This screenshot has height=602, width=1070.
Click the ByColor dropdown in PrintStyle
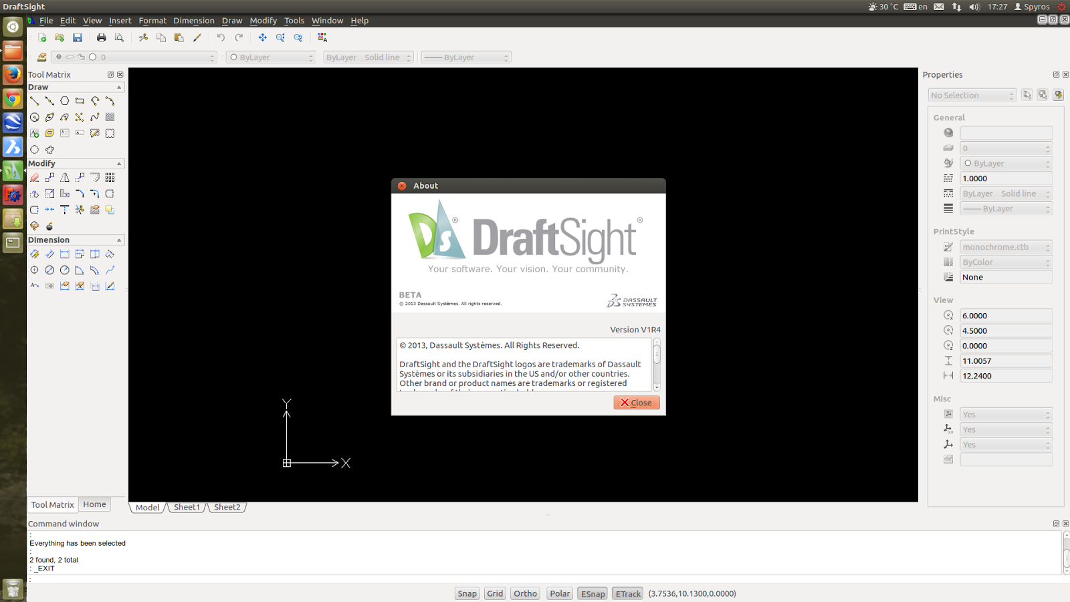point(1006,262)
